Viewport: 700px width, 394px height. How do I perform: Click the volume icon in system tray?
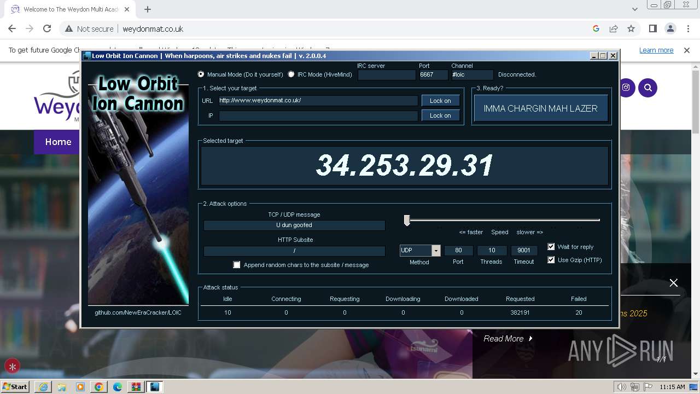pos(622,387)
